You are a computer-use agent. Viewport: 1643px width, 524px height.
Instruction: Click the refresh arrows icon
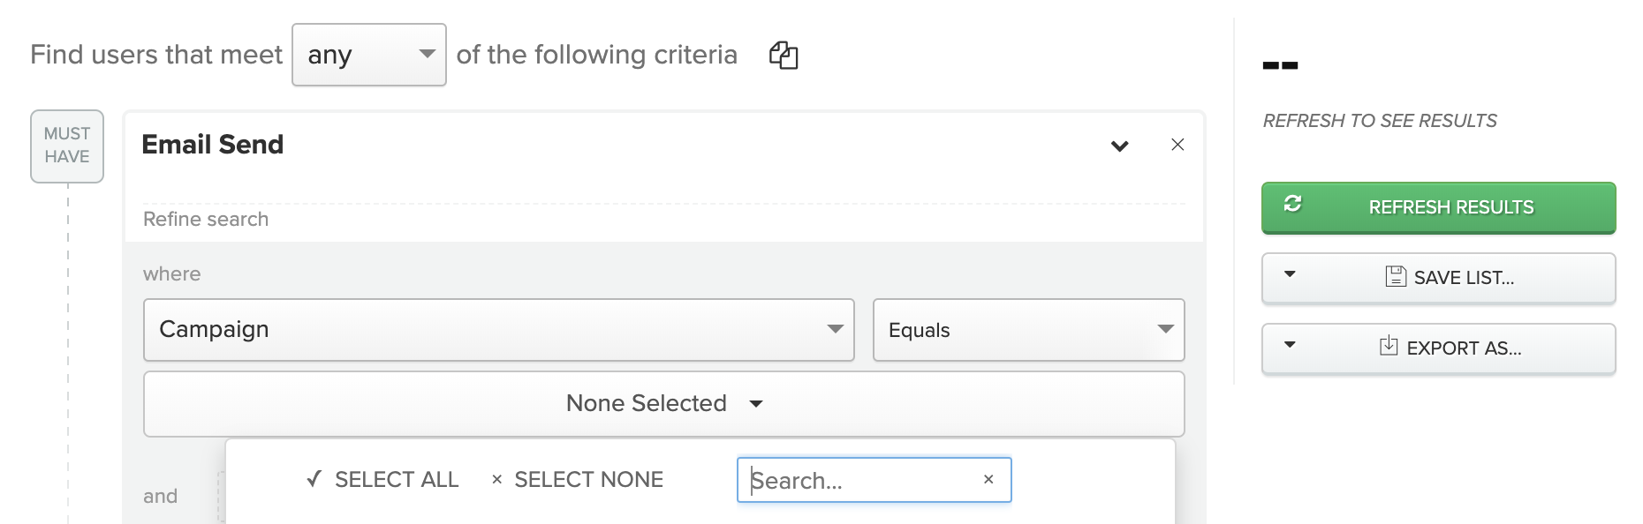(x=1292, y=204)
